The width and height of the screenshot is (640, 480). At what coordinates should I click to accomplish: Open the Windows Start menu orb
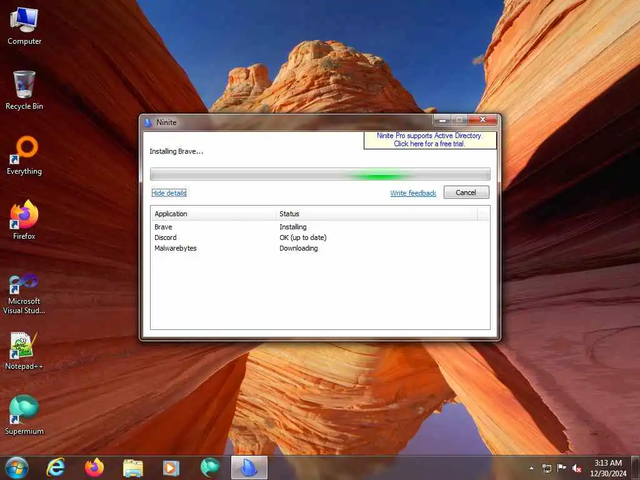(x=17, y=467)
